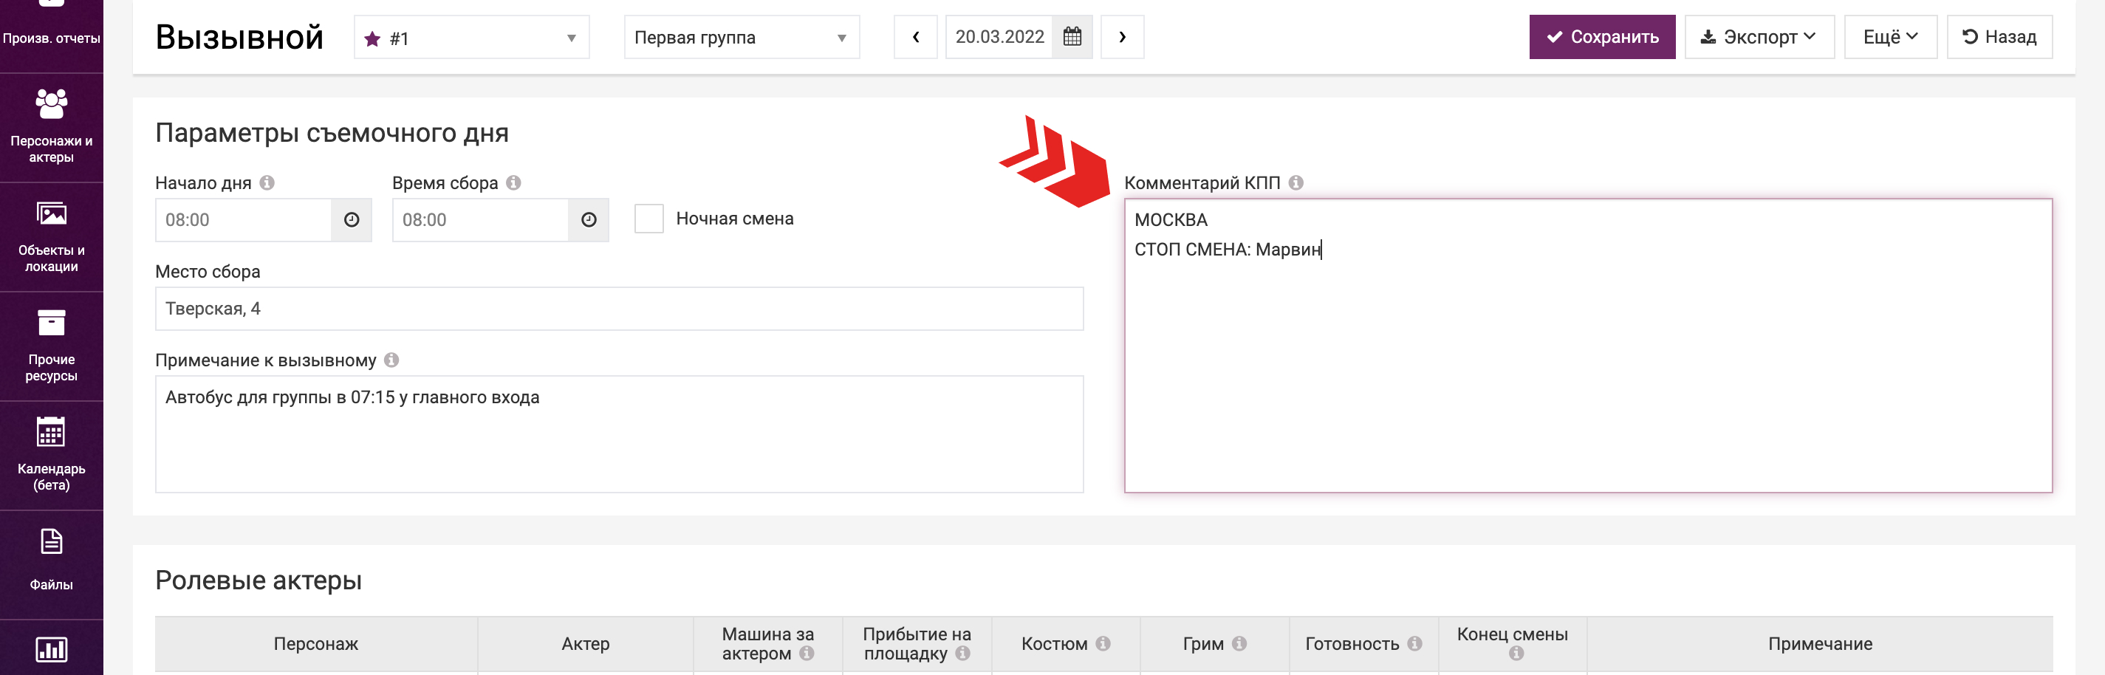Click the Комментарий КПП text area
2105x675 pixels.
1588,346
